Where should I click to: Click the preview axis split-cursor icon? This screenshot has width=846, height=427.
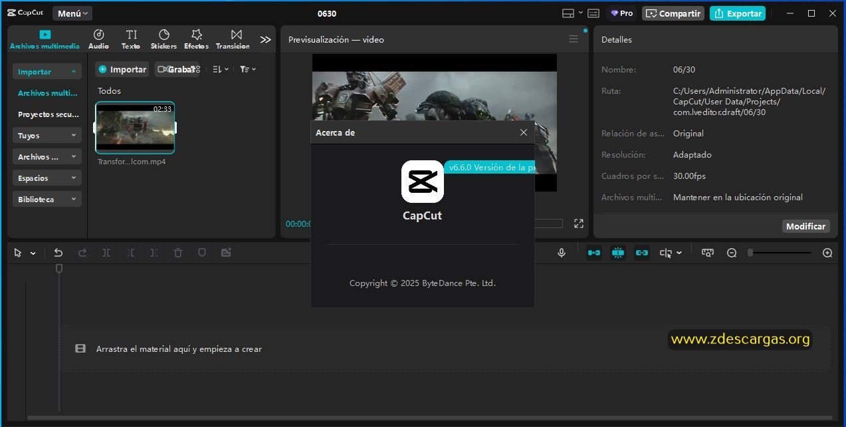665,253
